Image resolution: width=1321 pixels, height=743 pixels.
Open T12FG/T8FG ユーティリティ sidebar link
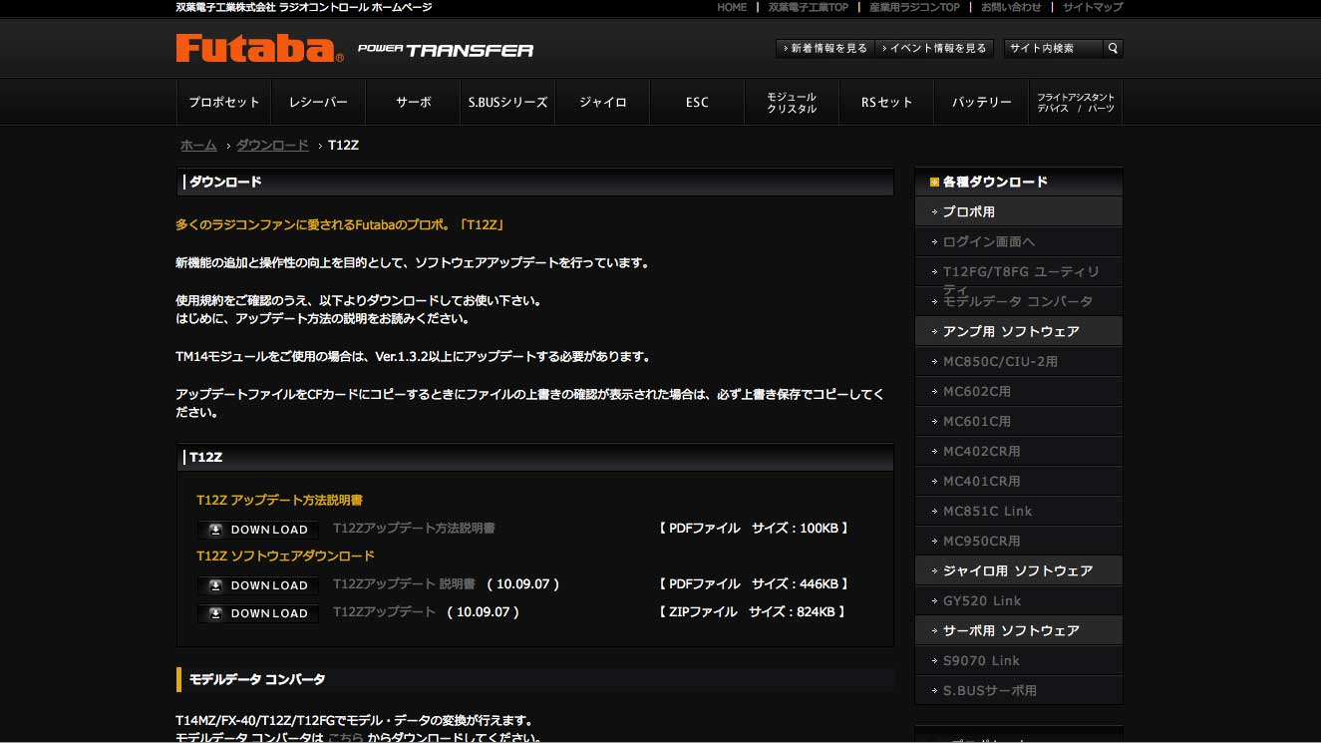[1018, 271]
